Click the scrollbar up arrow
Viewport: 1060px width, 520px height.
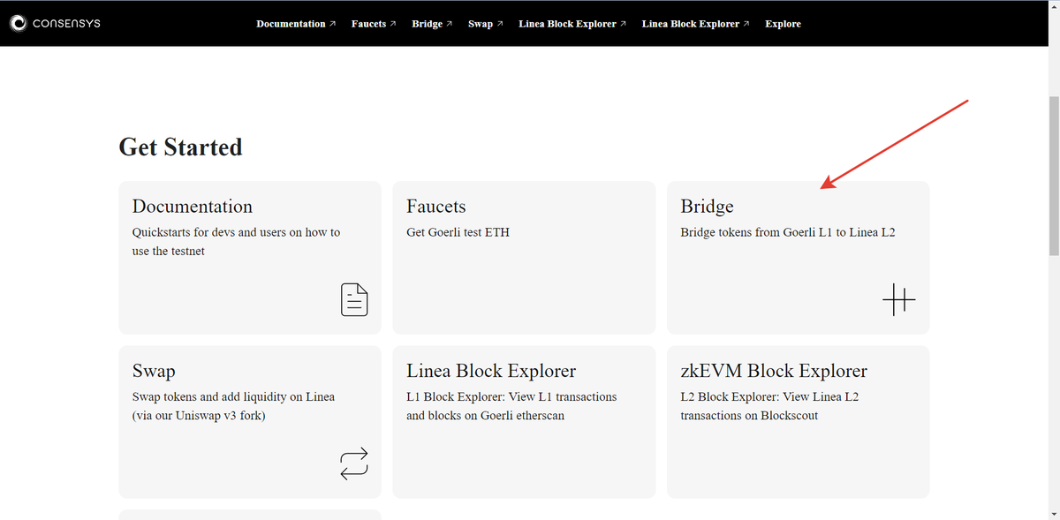1052,7
